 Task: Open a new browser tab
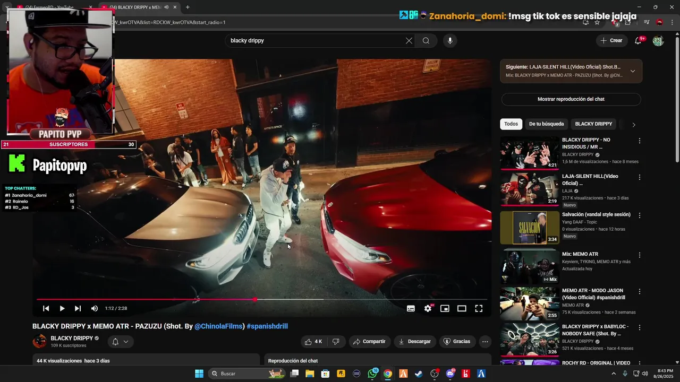tap(188, 7)
